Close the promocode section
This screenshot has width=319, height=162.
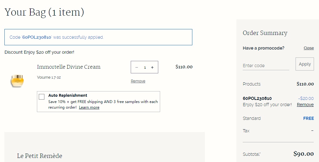tap(309, 48)
